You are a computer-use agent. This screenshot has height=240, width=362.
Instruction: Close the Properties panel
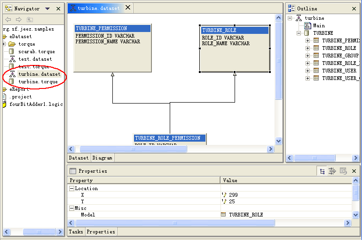point(354,171)
